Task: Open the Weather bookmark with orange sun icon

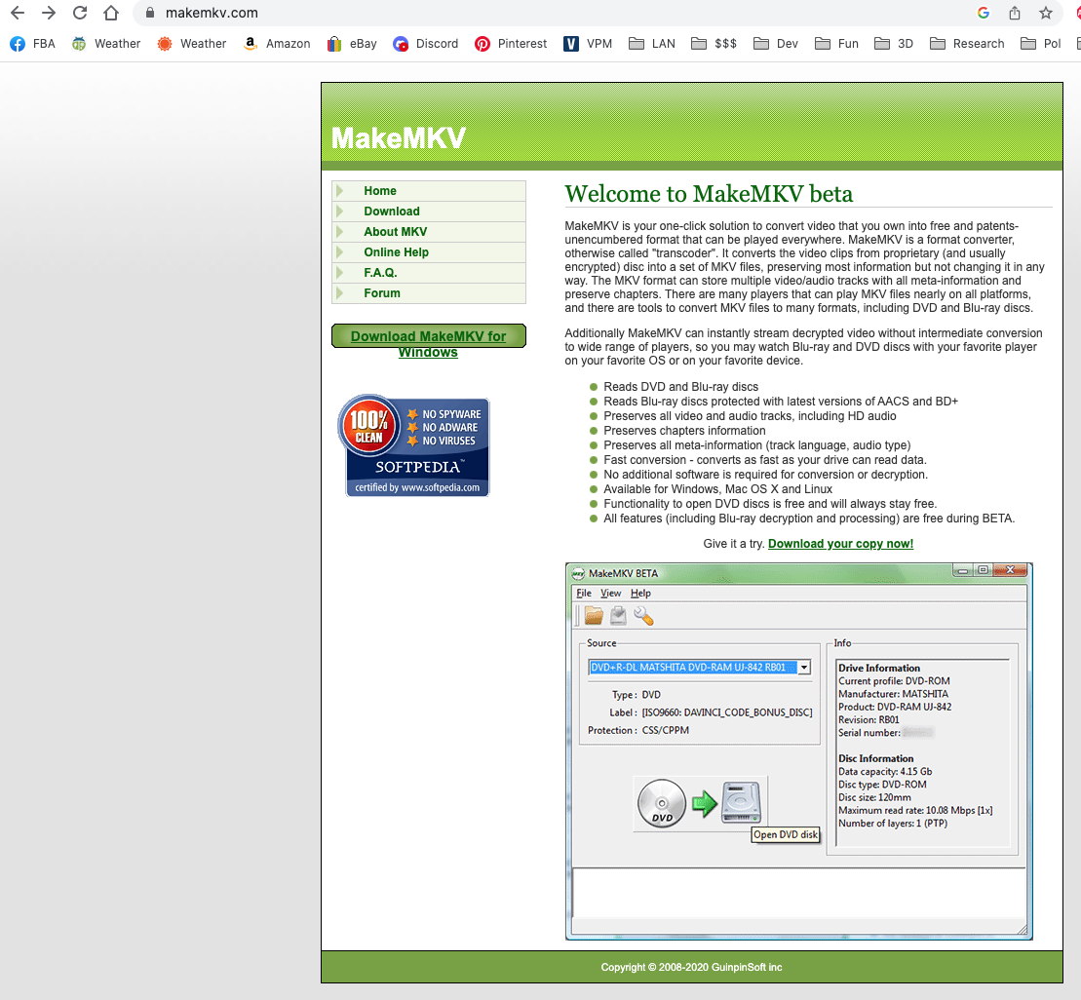Action: tap(192, 44)
